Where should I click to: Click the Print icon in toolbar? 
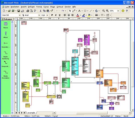28,11
